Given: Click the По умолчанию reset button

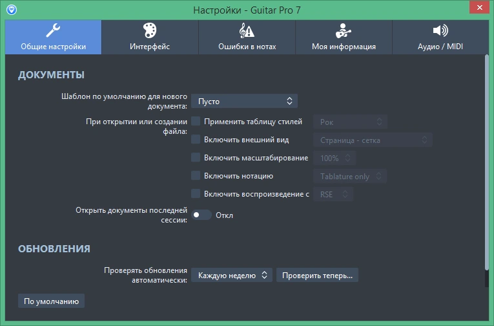Looking at the screenshot, I should [x=51, y=301].
